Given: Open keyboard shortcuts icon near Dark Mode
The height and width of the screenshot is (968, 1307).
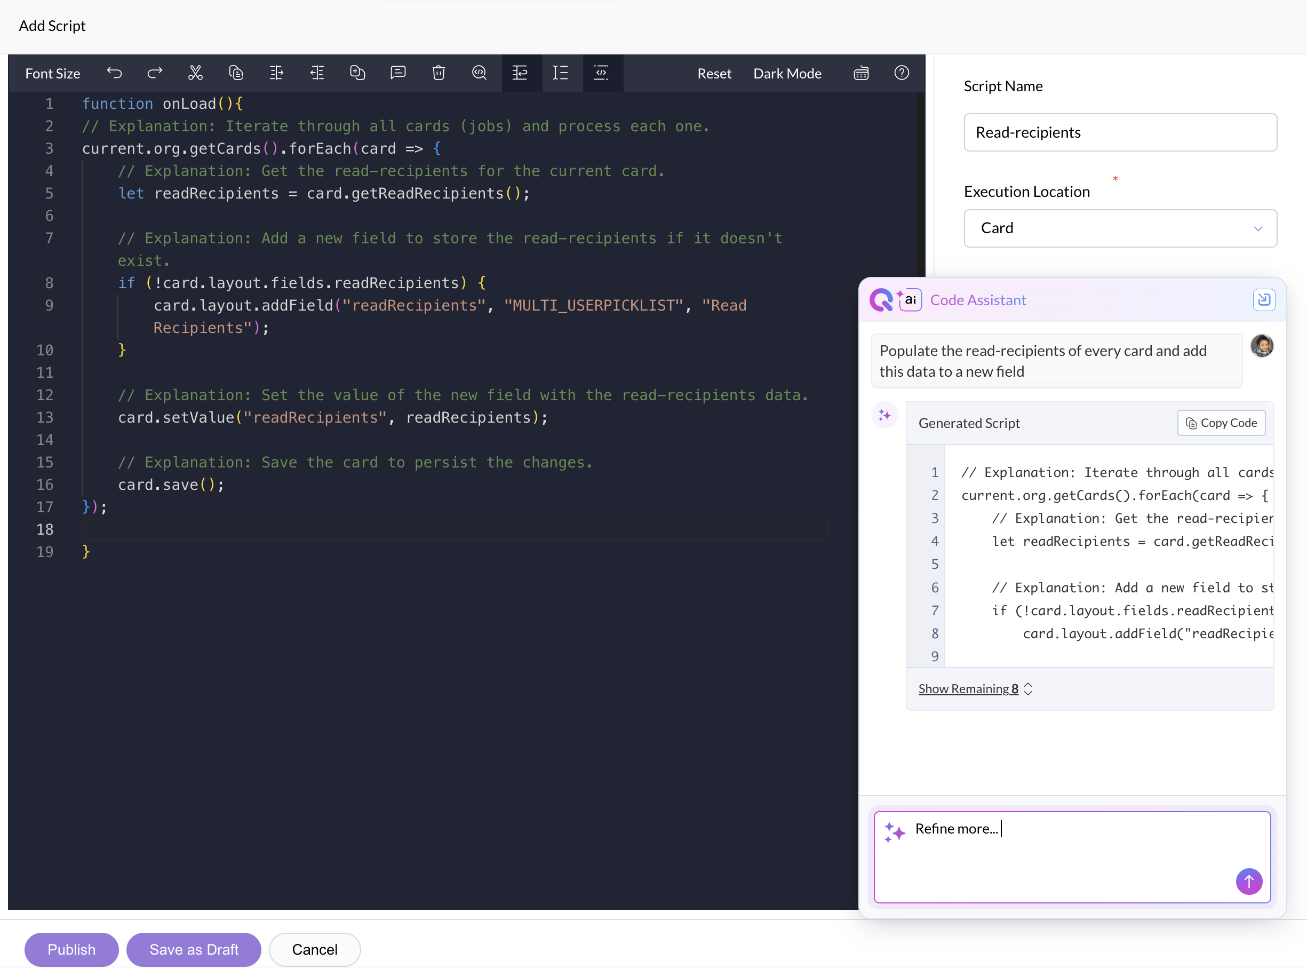Looking at the screenshot, I should (860, 73).
